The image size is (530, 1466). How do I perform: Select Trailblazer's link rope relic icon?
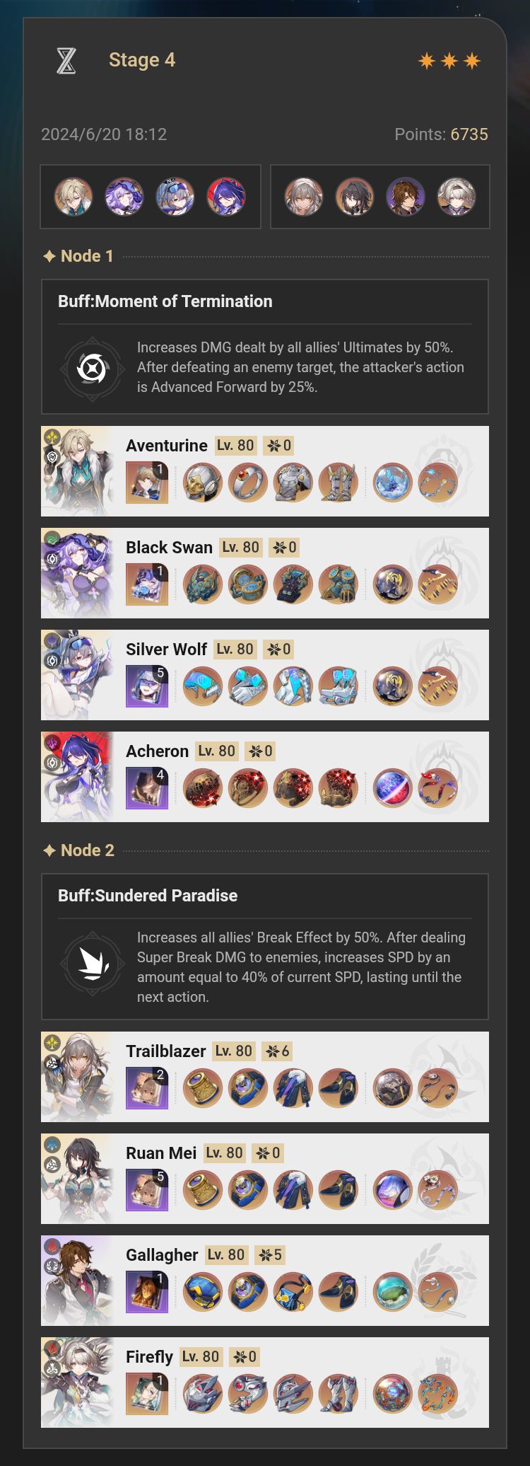[437, 1088]
